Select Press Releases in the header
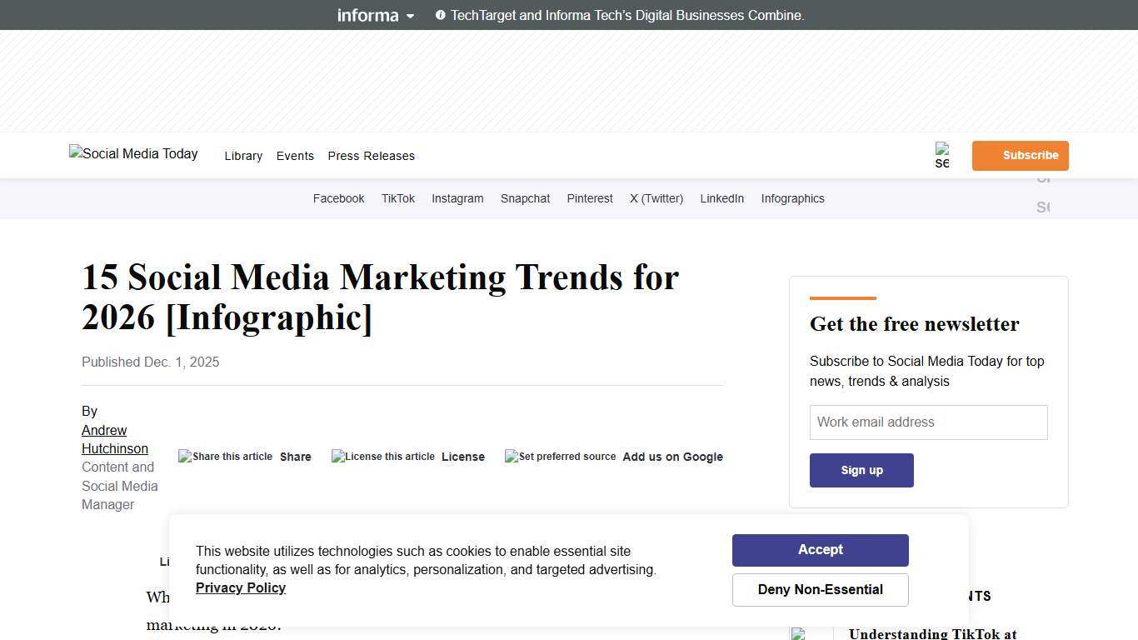The width and height of the screenshot is (1138, 640). point(371,156)
